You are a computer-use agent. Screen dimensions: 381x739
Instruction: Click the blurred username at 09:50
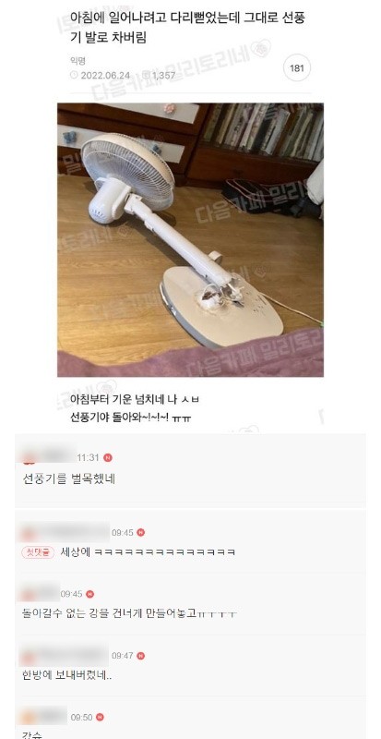pos(42,717)
